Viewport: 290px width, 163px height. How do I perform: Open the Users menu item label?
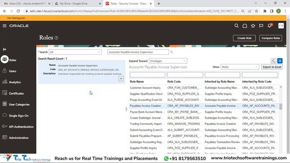13,71
